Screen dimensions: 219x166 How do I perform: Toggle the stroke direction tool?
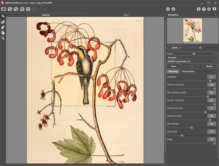pyautogui.click(x=3, y=22)
